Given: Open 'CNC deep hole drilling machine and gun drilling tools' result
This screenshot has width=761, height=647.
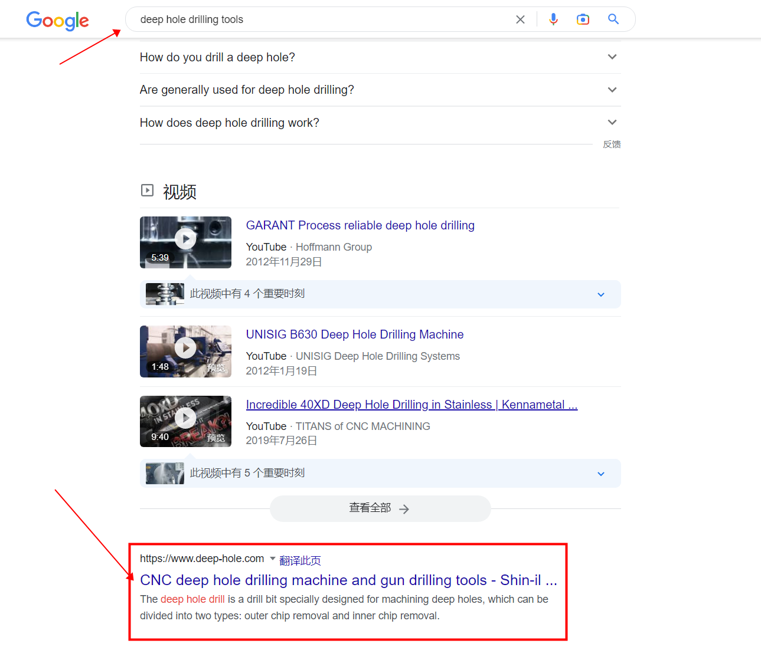Looking at the screenshot, I should pyautogui.click(x=348, y=580).
